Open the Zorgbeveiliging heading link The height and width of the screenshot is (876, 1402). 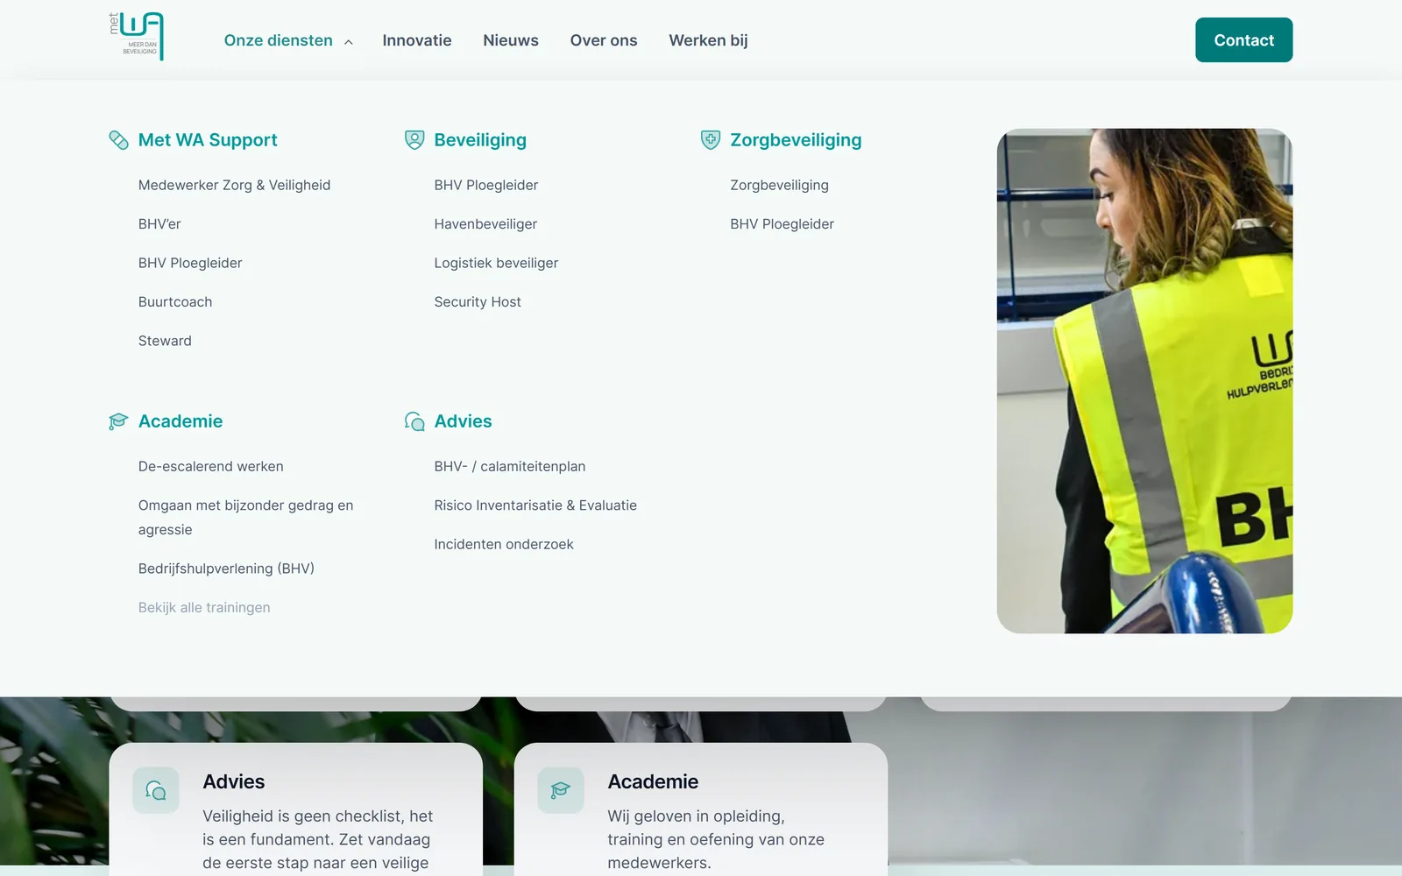click(796, 140)
